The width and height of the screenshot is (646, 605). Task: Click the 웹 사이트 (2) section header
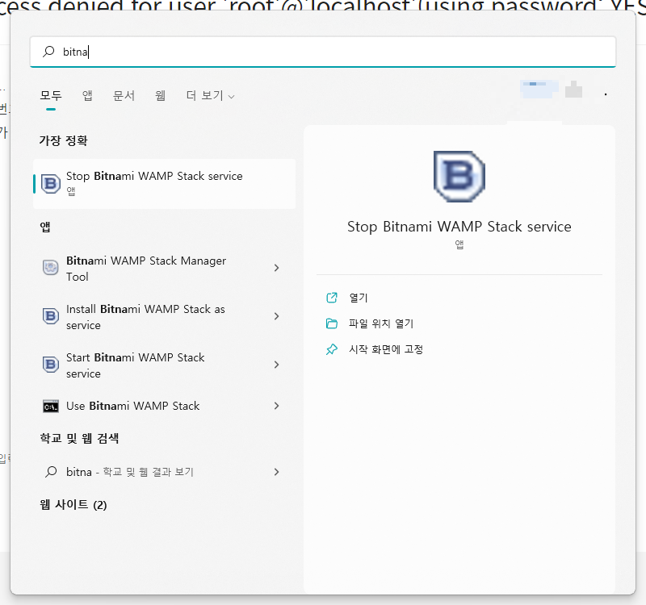pyautogui.click(x=73, y=505)
